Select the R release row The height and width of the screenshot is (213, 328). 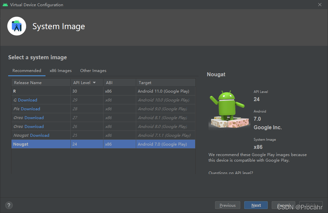[x=103, y=91]
